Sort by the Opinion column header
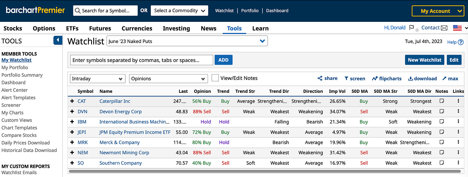The width and height of the screenshot is (468, 177). pos(203,91)
